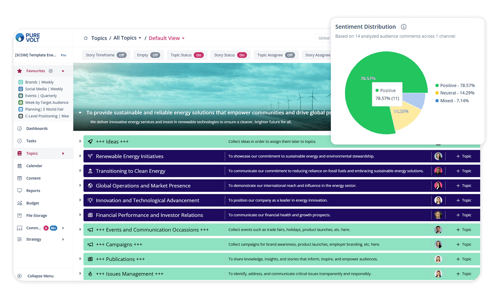The height and width of the screenshot is (300, 494).
Task: Click the globe icon for Global Operations
Action: pyautogui.click(x=90, y=186)
